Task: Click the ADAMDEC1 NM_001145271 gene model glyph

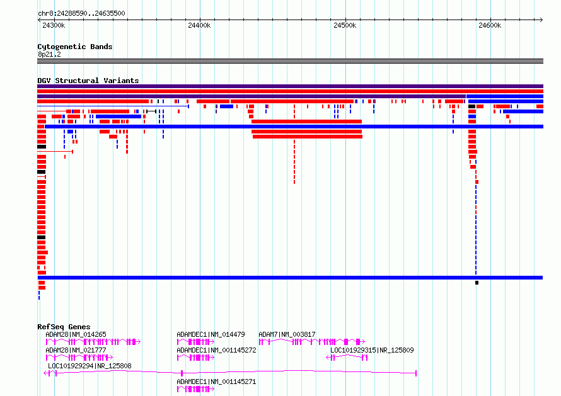Action: point(195,389)
